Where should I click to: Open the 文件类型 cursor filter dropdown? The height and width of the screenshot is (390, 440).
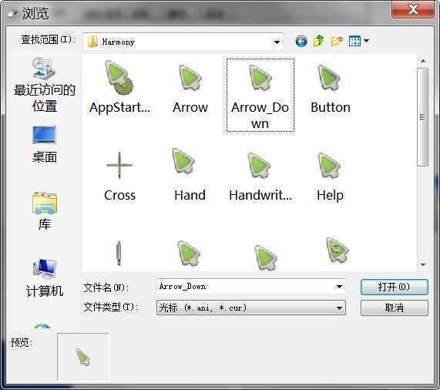coord(251,308)
